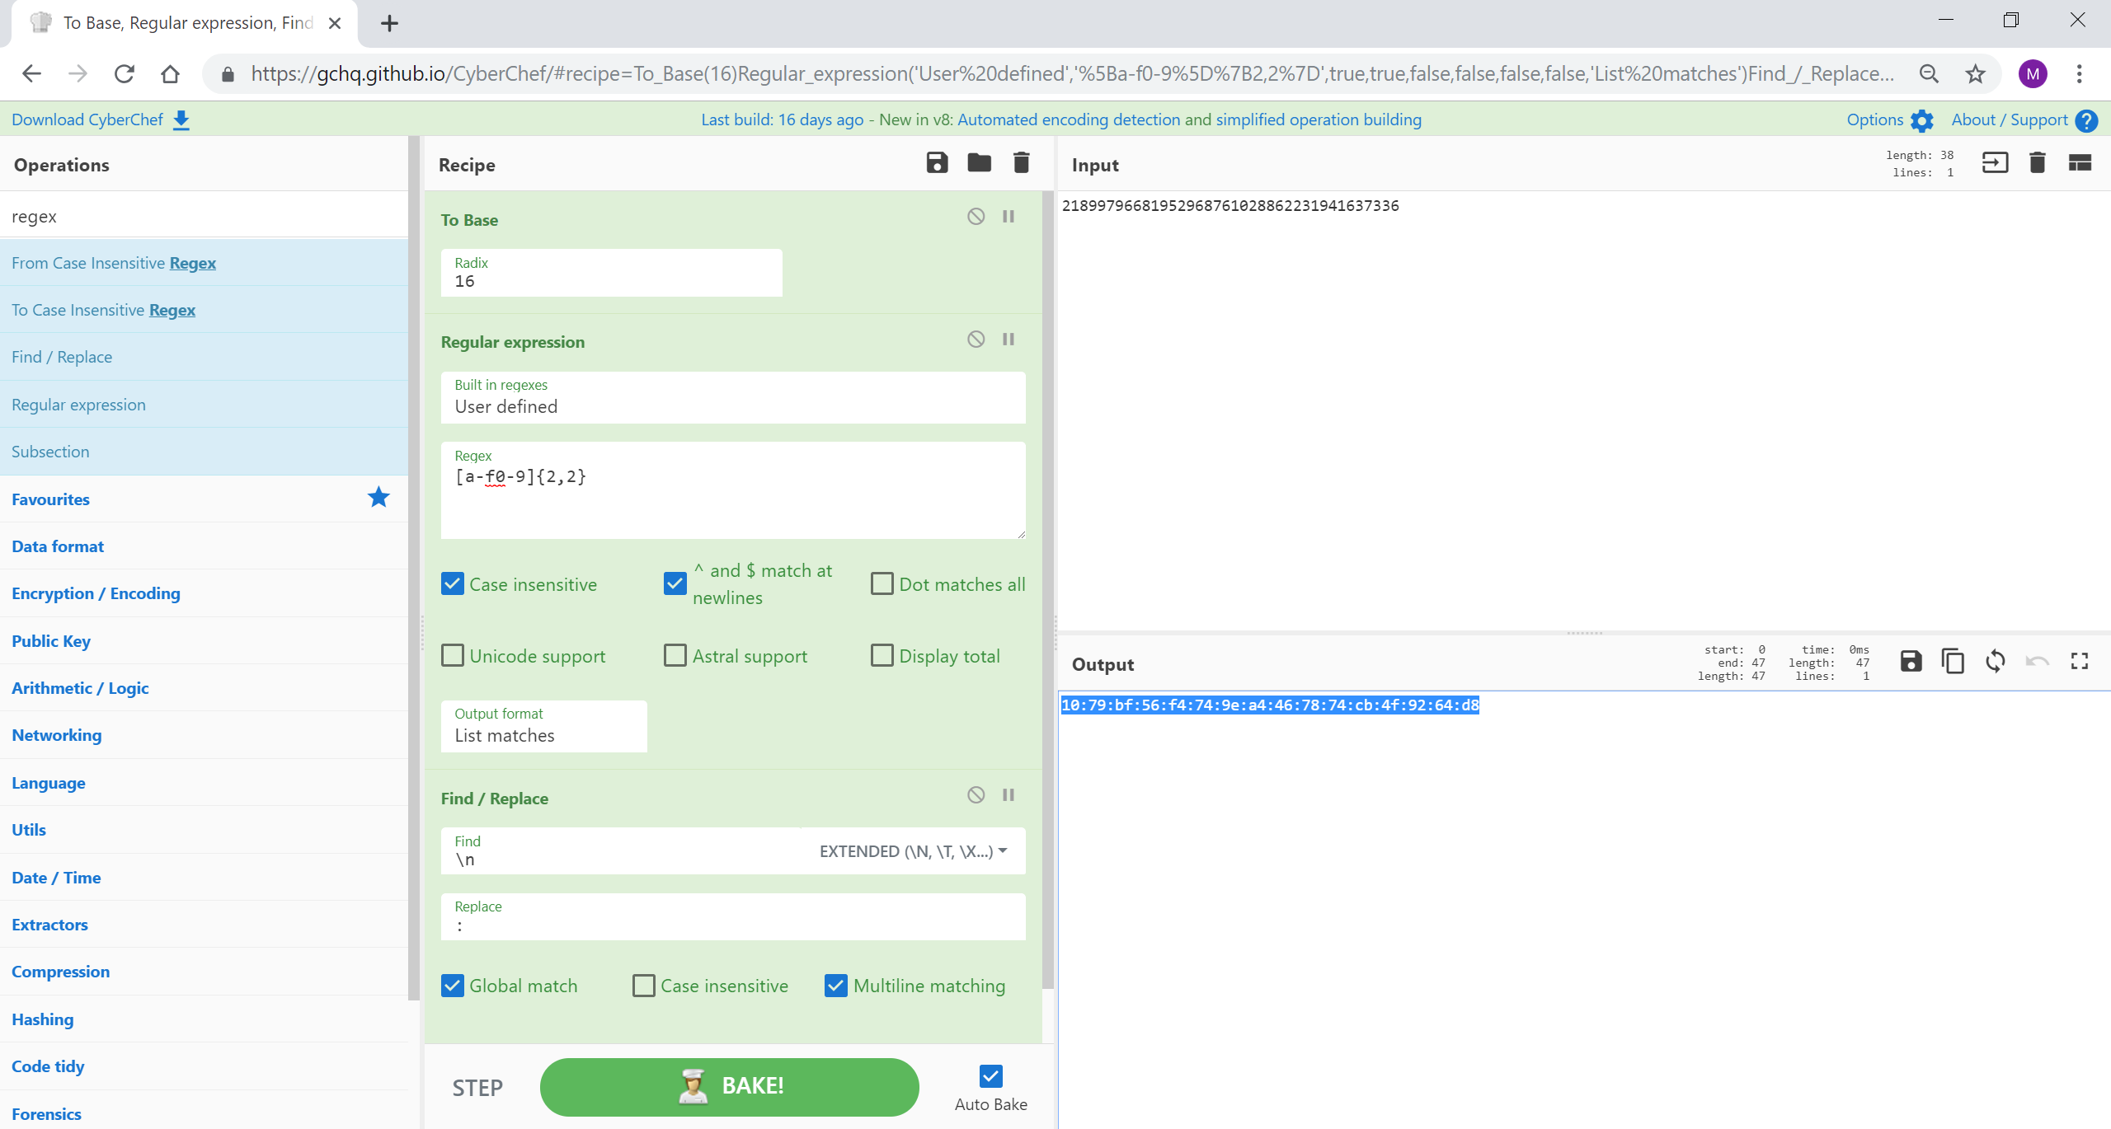Expand the Output format List matches dropdown
The image size is (2111, 1129).
pyautogui.click(x=544, y=735)
